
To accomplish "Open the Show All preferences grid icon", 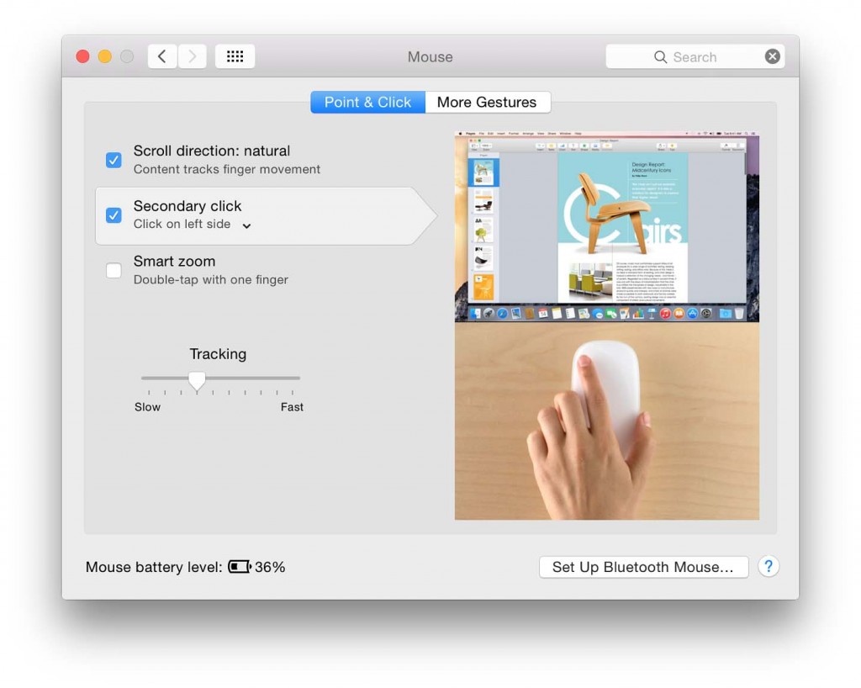I will 235,56.
